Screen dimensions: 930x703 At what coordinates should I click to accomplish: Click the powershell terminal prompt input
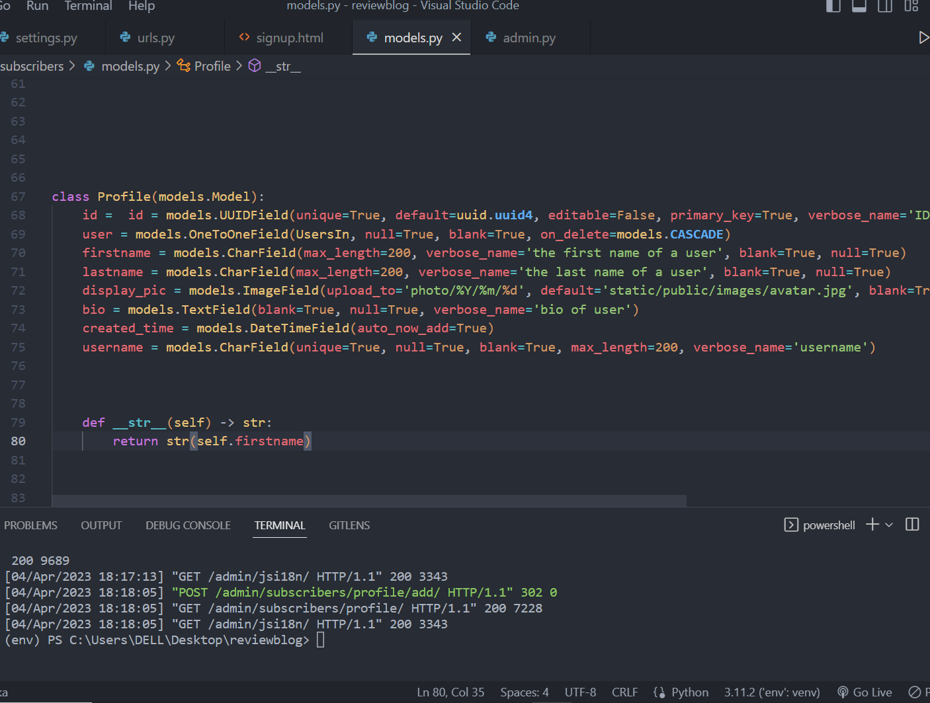pos(321,640)
